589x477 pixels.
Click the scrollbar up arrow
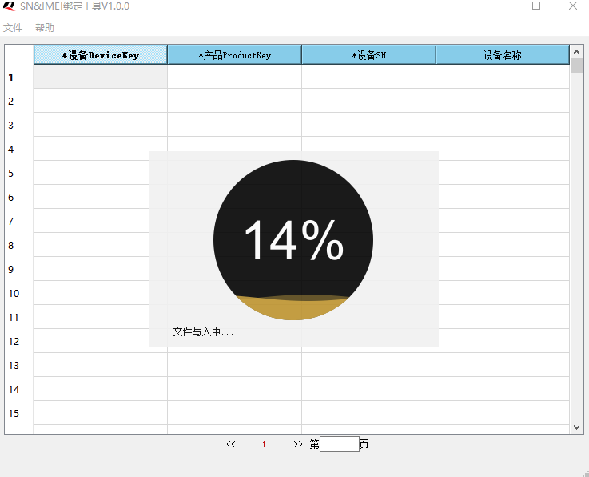coord(576,52)
